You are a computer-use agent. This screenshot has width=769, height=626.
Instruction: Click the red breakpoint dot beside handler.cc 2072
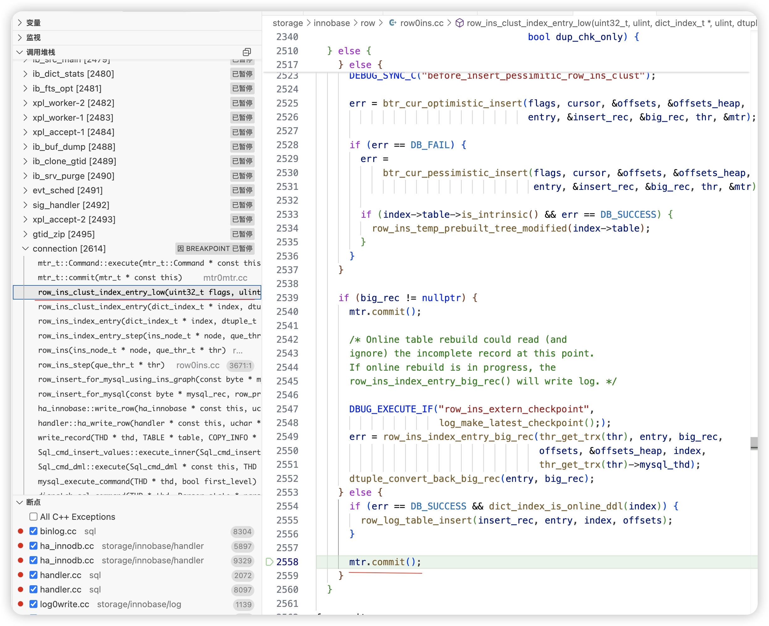coord(21,575)
